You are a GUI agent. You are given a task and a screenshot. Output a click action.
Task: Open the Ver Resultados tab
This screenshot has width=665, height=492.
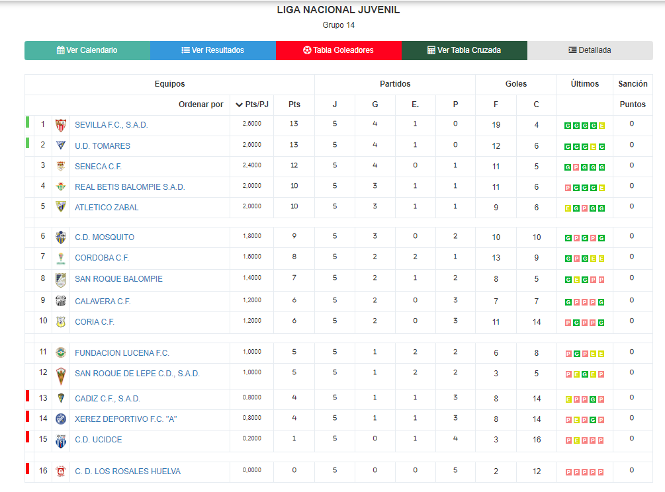pos(213,50)
